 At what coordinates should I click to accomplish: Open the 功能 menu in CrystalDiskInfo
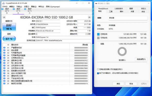pos(19,7)
